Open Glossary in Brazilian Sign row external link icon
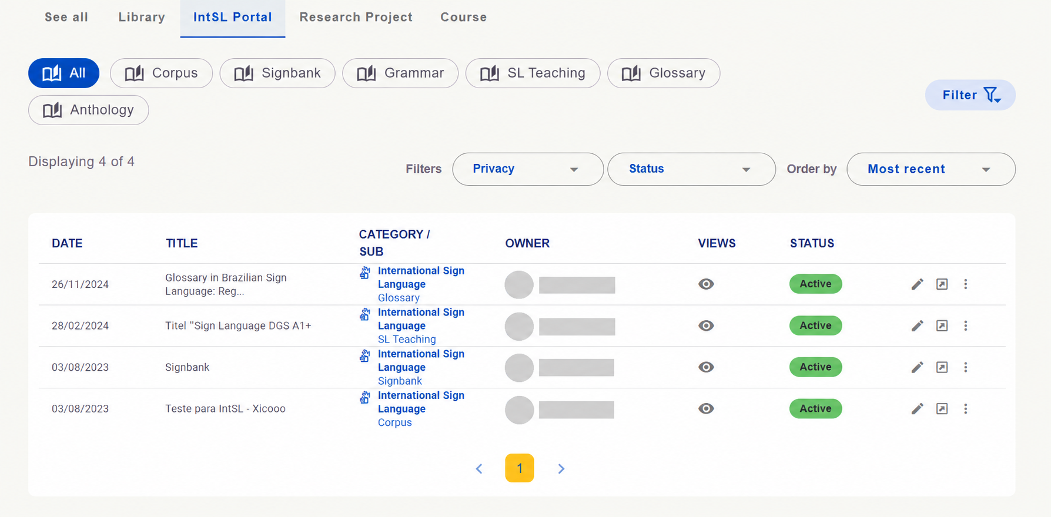This screenshot has width=1051, height=517. [942, 284]
